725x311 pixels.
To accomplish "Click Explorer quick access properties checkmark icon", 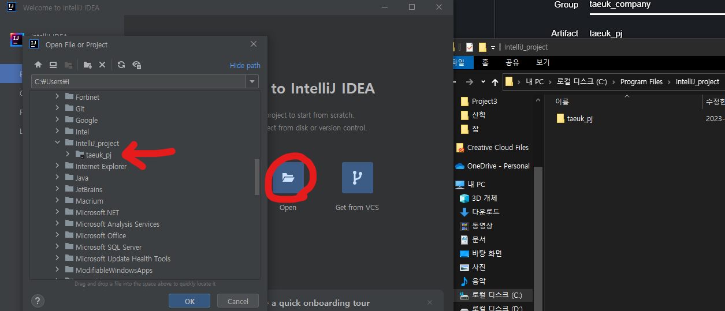I will (470, 47).
